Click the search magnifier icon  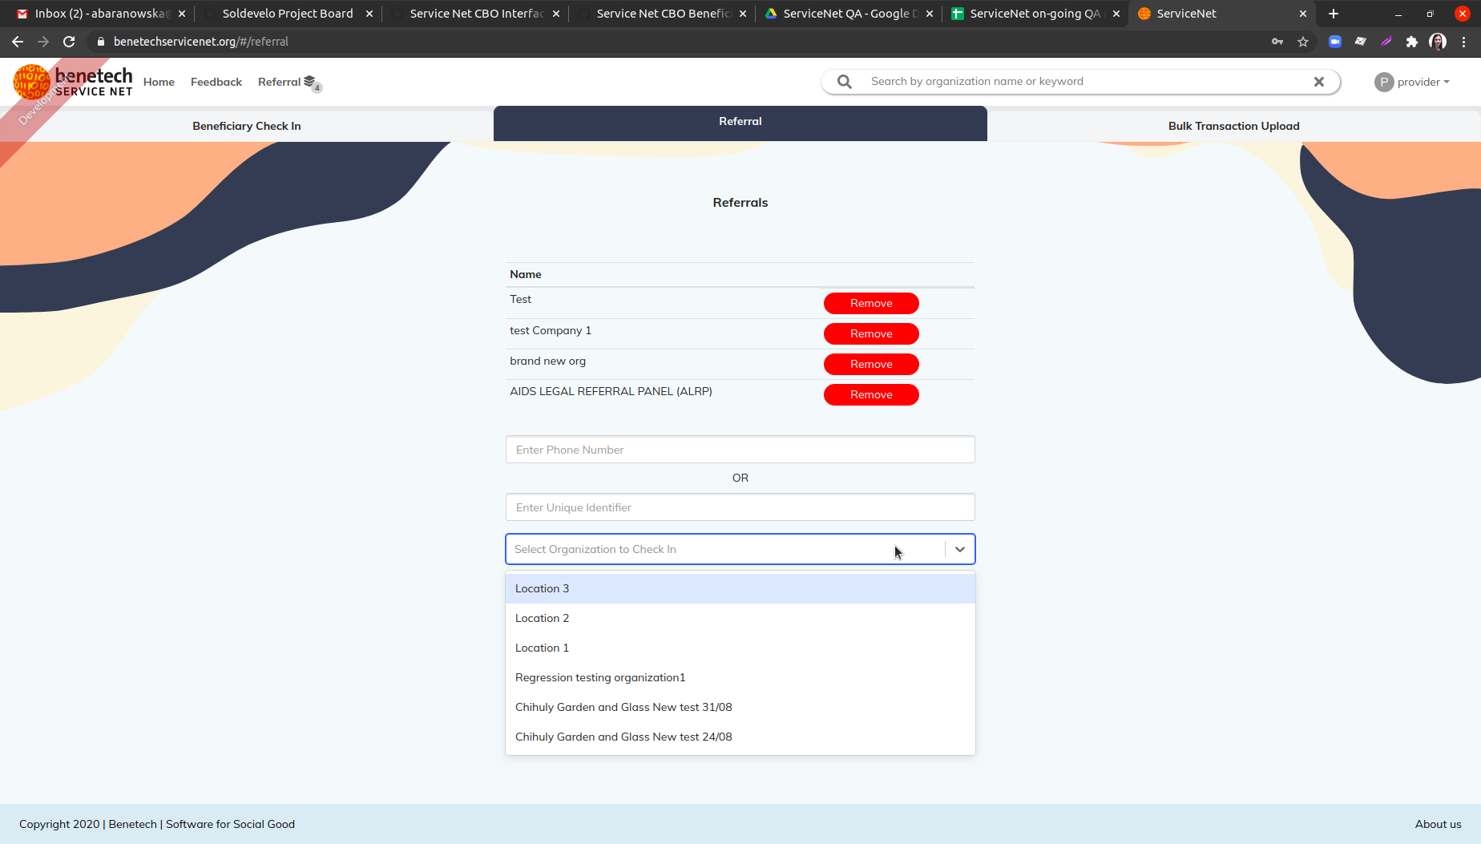(843, 81)
